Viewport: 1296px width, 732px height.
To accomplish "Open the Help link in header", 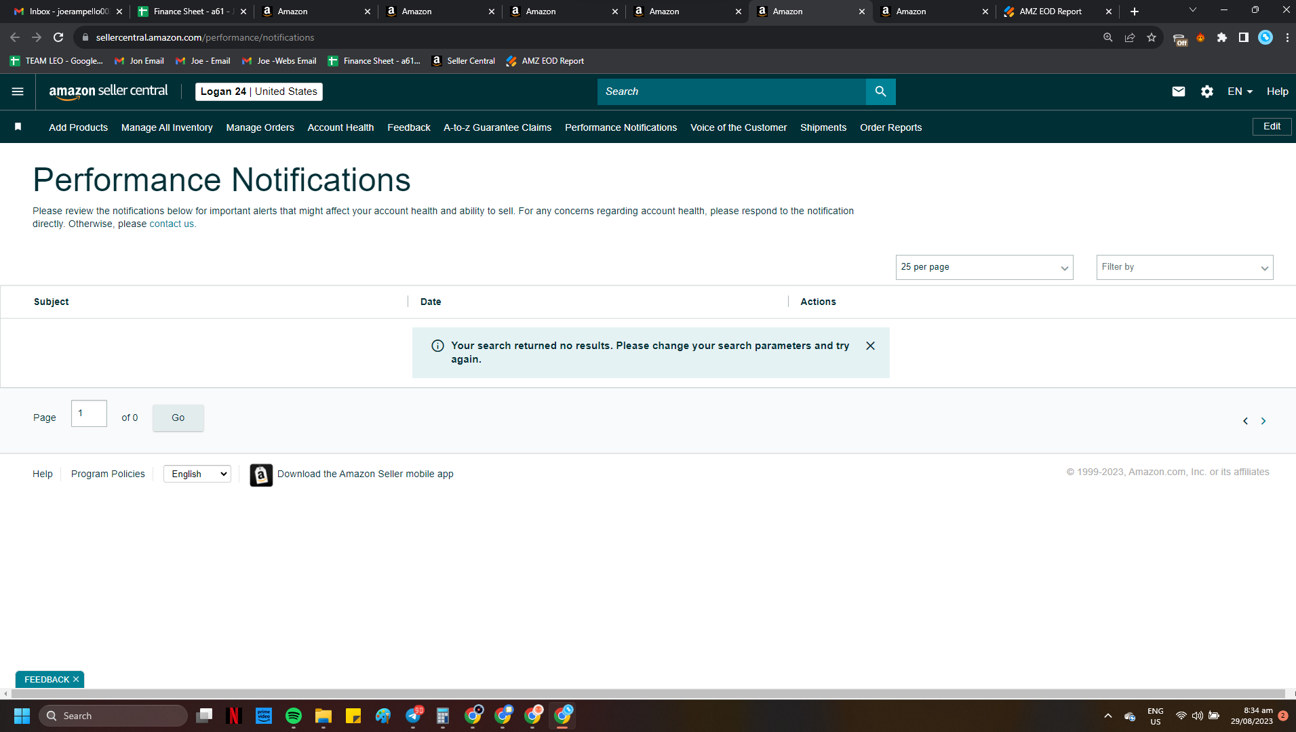I will [1277, 91].
